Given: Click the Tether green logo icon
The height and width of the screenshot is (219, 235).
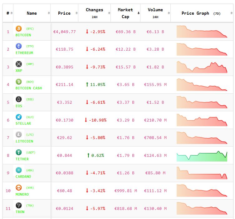Looking at the screenshot, I should 19,152.
